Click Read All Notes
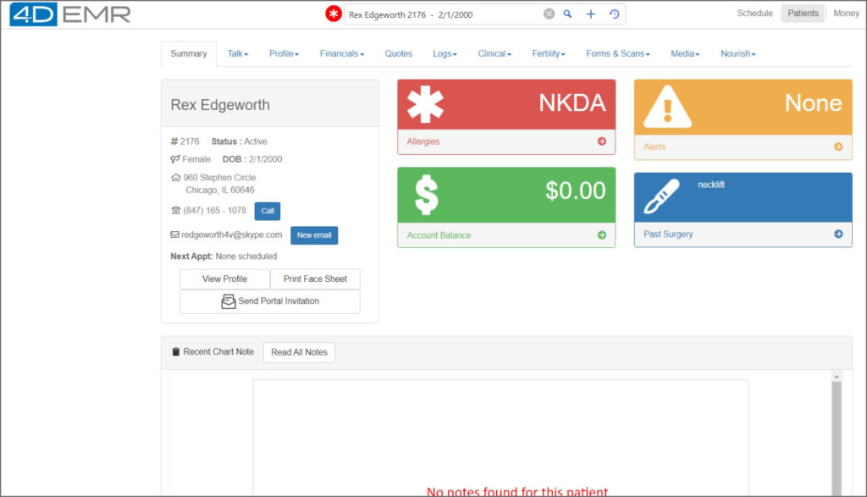 [299, 352]
